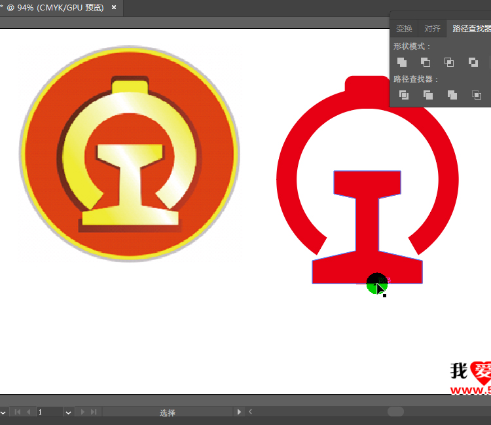Select the railway emblem reference image
This screenshot has width=491, height=425.
tap(130, 153)
